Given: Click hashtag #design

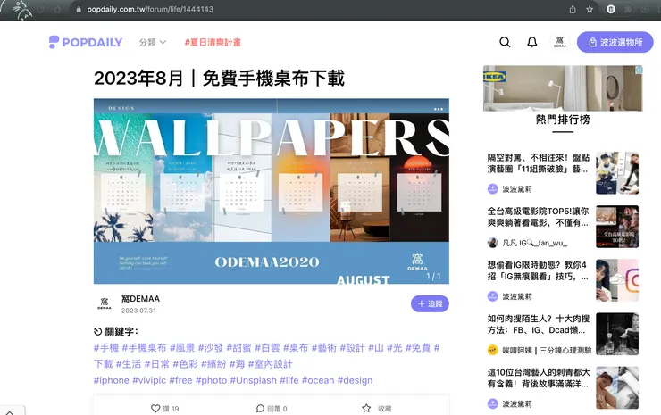Looking at the screenshot, I should (x=355, y=380).
